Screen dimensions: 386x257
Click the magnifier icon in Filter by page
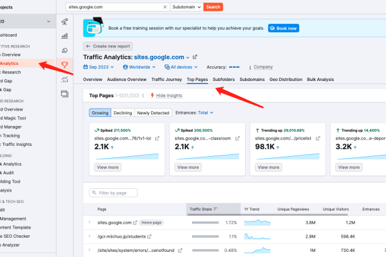(x=94, y=193)
